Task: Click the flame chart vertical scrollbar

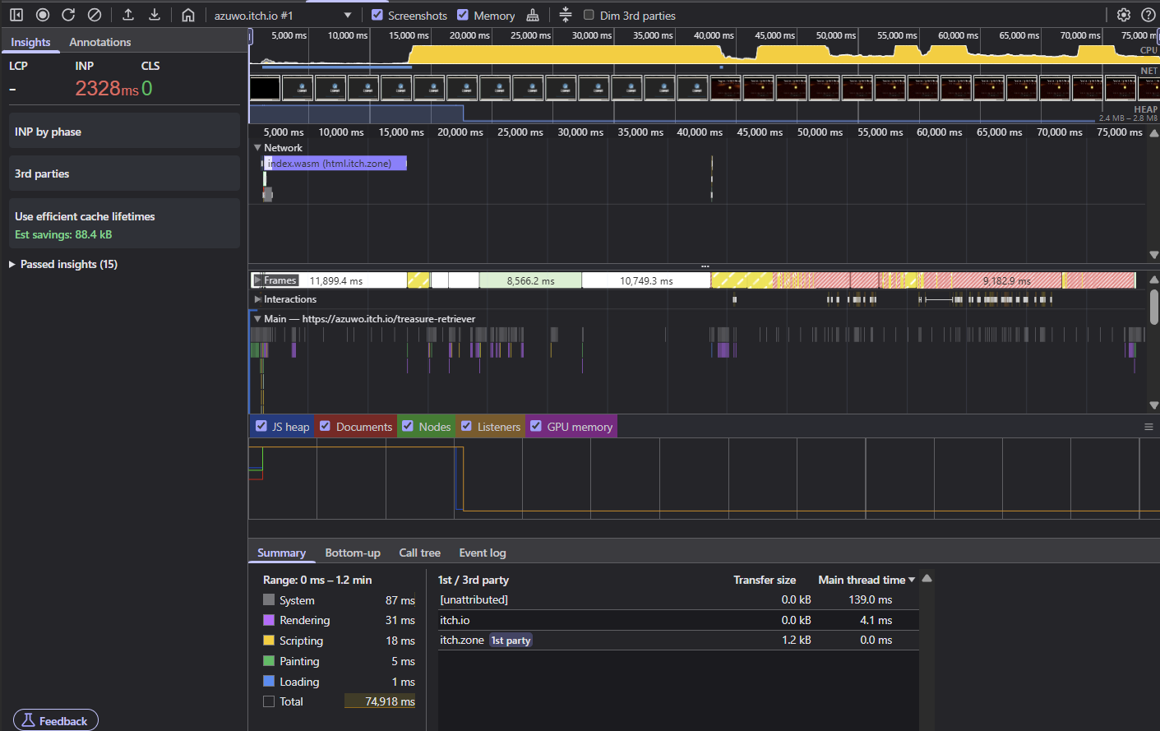Action: point(1154,306)
